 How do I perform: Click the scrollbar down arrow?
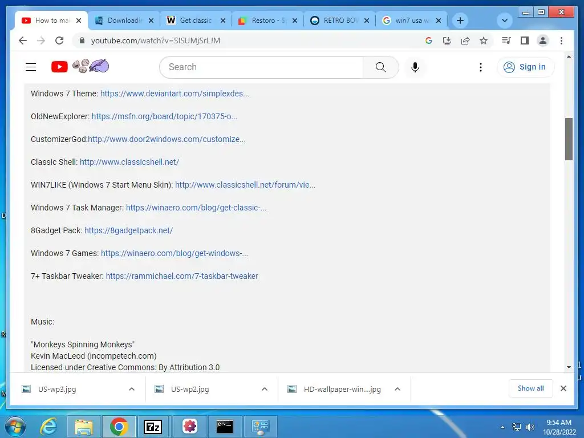point(569,367)
